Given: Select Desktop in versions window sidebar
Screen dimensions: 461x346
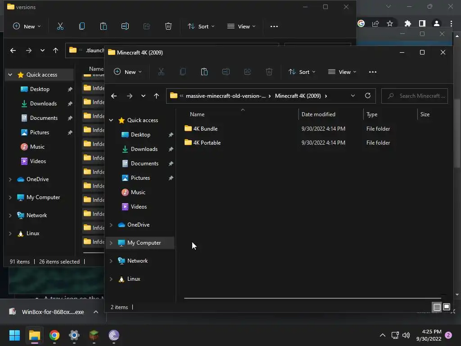Looking at the screenshot, I should (x=40, y=89).
